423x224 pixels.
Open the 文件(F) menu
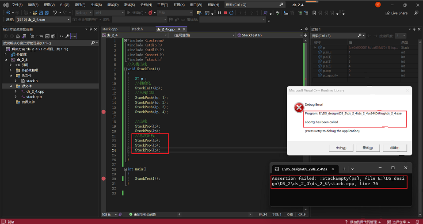(x=17, y=5)
